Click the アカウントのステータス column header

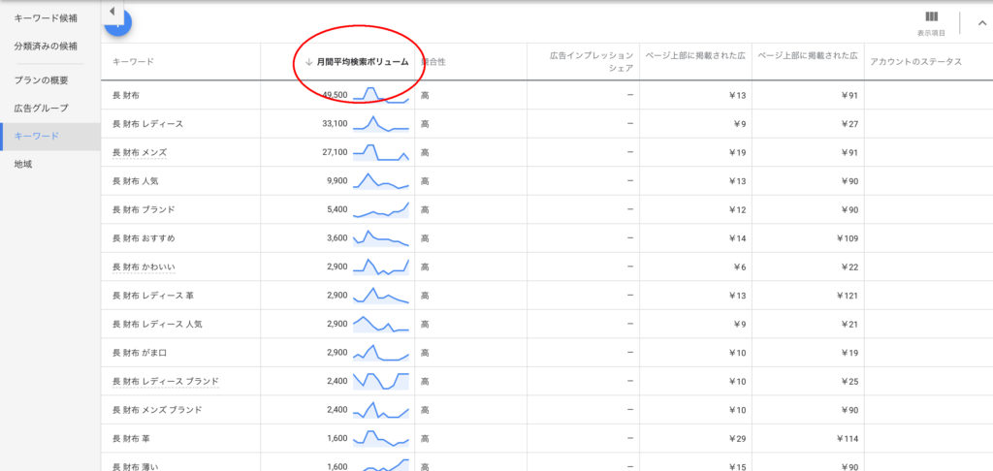tap(915, 62)
